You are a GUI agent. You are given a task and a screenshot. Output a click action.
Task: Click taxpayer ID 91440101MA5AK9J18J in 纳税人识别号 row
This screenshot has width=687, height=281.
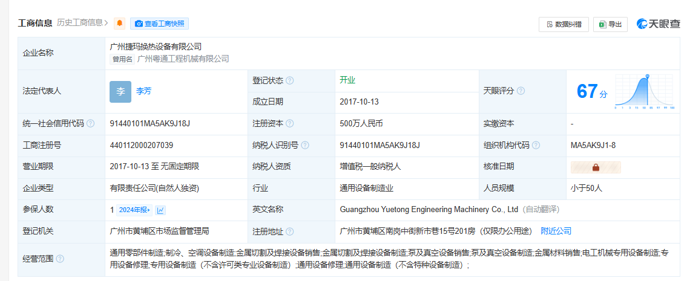380,145
